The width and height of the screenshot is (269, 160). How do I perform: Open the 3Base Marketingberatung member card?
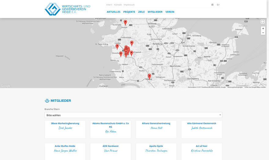tap(65, 129)
